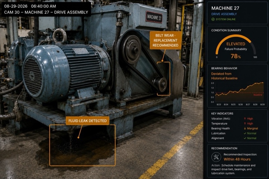Image resolution: width=269 pixels, height=179 pixels.
Task: Click the Marginal bearing health value
Action: pos(252,128)
